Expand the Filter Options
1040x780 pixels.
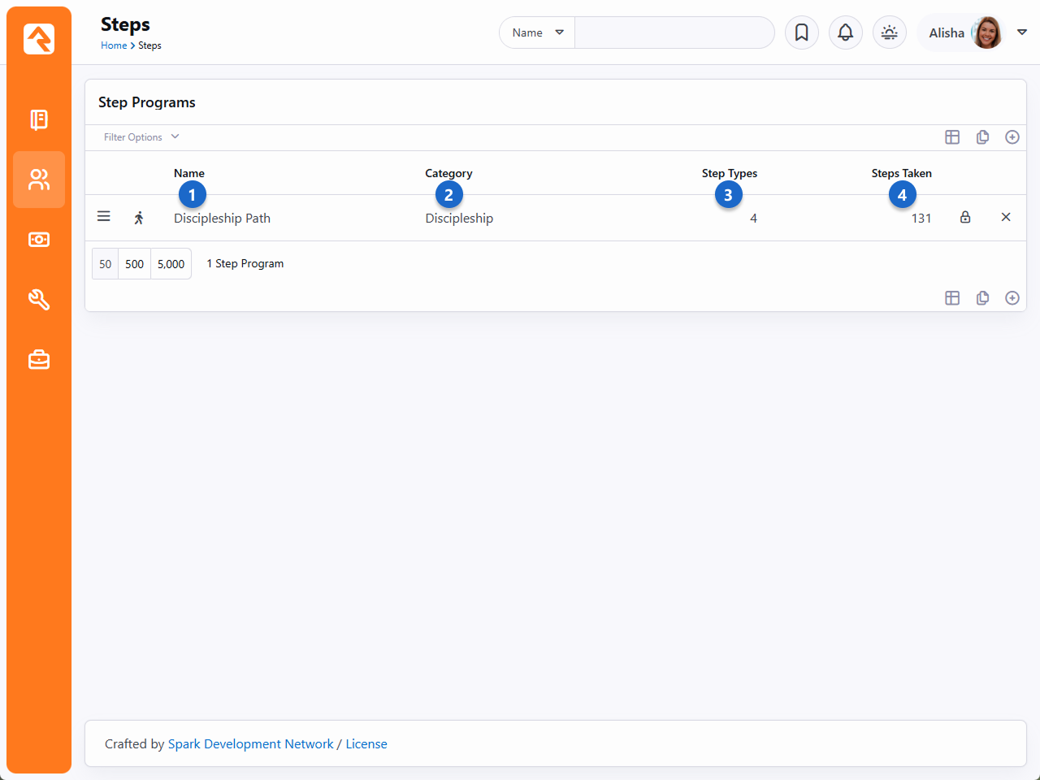(x=141, y=137)
